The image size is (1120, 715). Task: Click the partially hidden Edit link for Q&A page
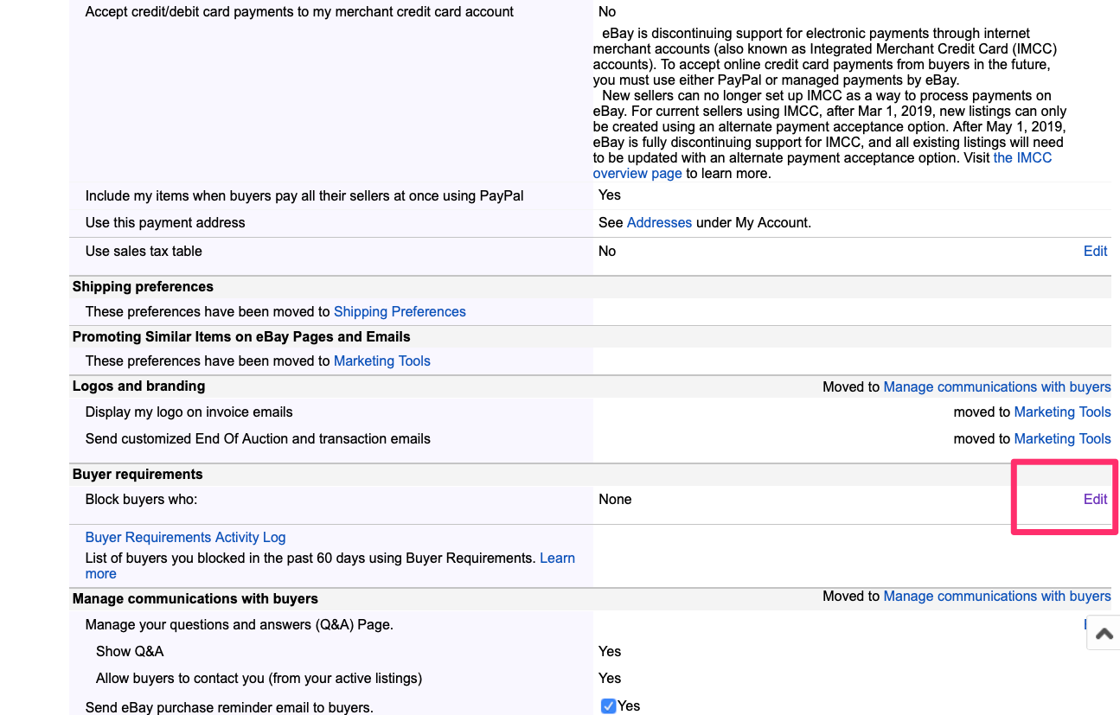1085,624
